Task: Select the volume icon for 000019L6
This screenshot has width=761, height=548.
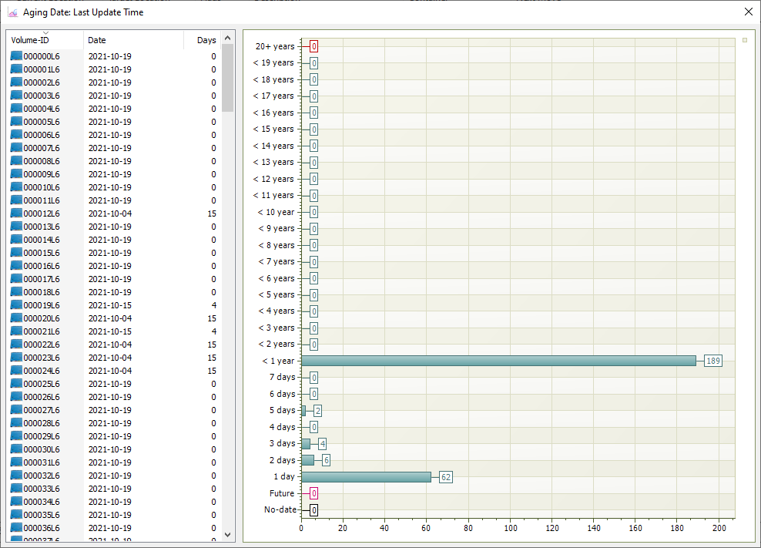Action: click(16, 305)
